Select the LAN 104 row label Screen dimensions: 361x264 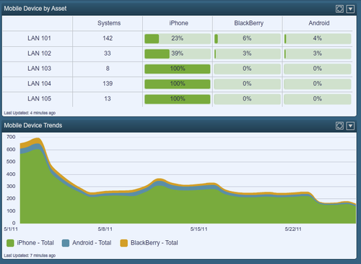(x=39, y=84)
